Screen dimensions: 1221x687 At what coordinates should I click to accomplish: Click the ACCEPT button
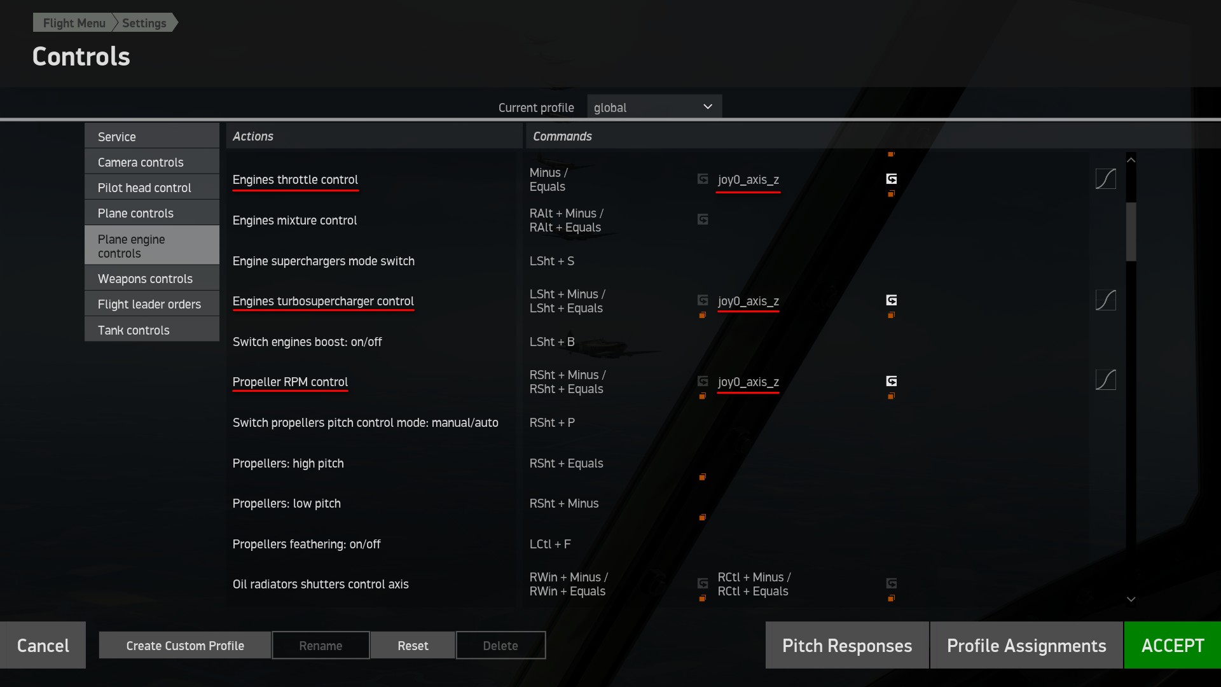[x=1172, y=645]
